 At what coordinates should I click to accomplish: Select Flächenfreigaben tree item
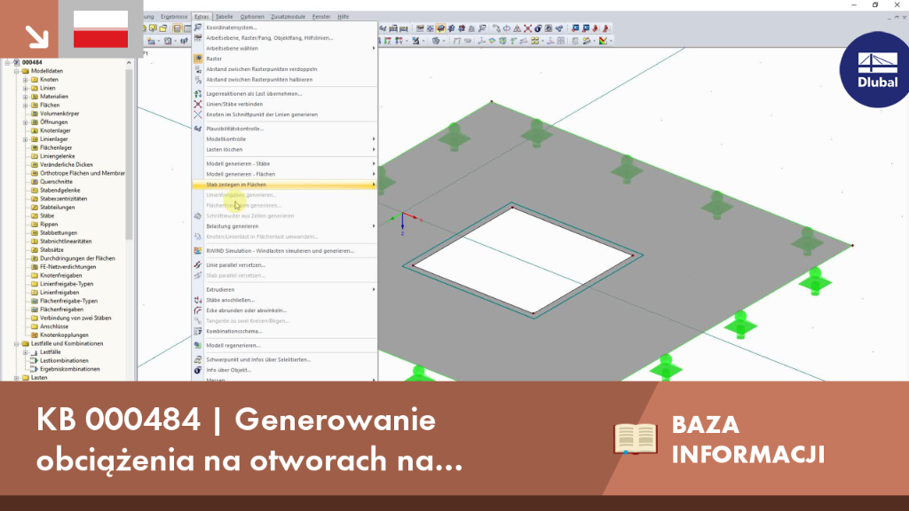coord(61,310)
